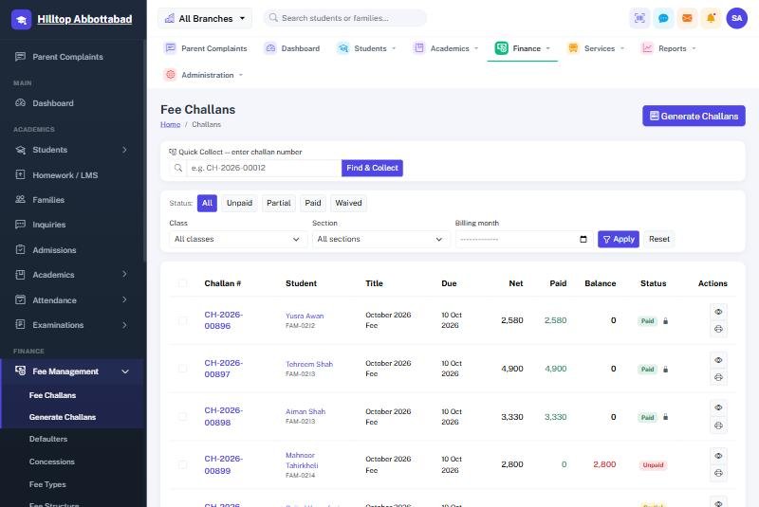Click lock icon beside Tehreem Shah's Paid status

(x=666, y=370)
